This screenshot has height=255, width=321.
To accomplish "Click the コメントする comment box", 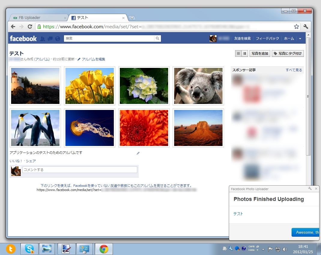I will click(80, 170).
